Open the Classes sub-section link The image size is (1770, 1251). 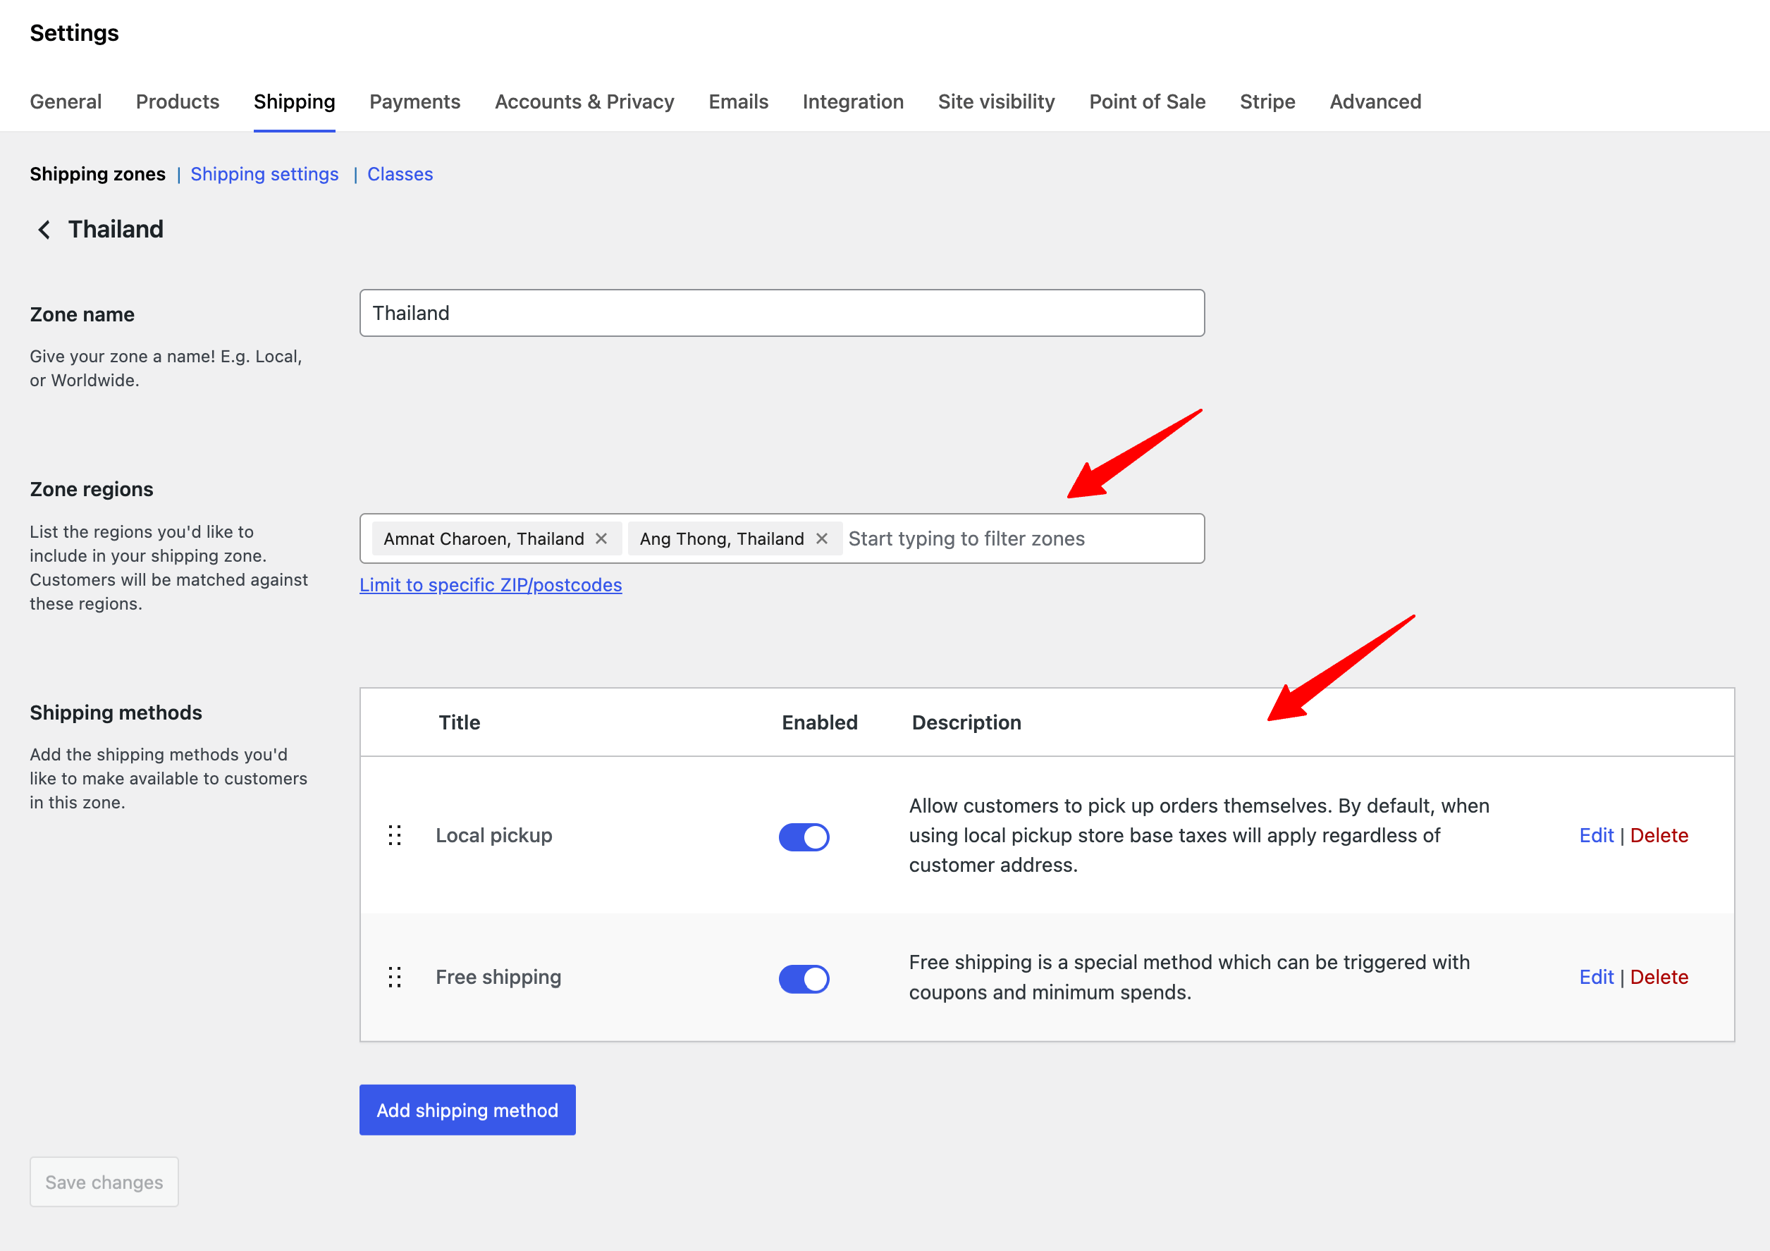400,174
